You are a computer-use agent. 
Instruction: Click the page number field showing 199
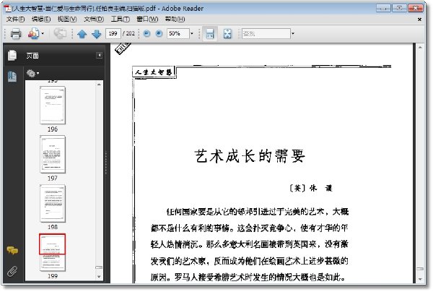[x=113, y=34]
